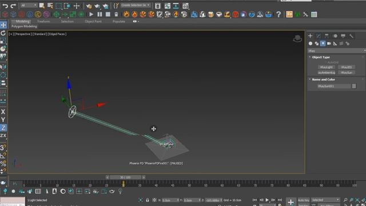The height and width of the screenshot is (206, 366).
Task: Open the Create Selection Set dropdown
Action: point(136,5)
